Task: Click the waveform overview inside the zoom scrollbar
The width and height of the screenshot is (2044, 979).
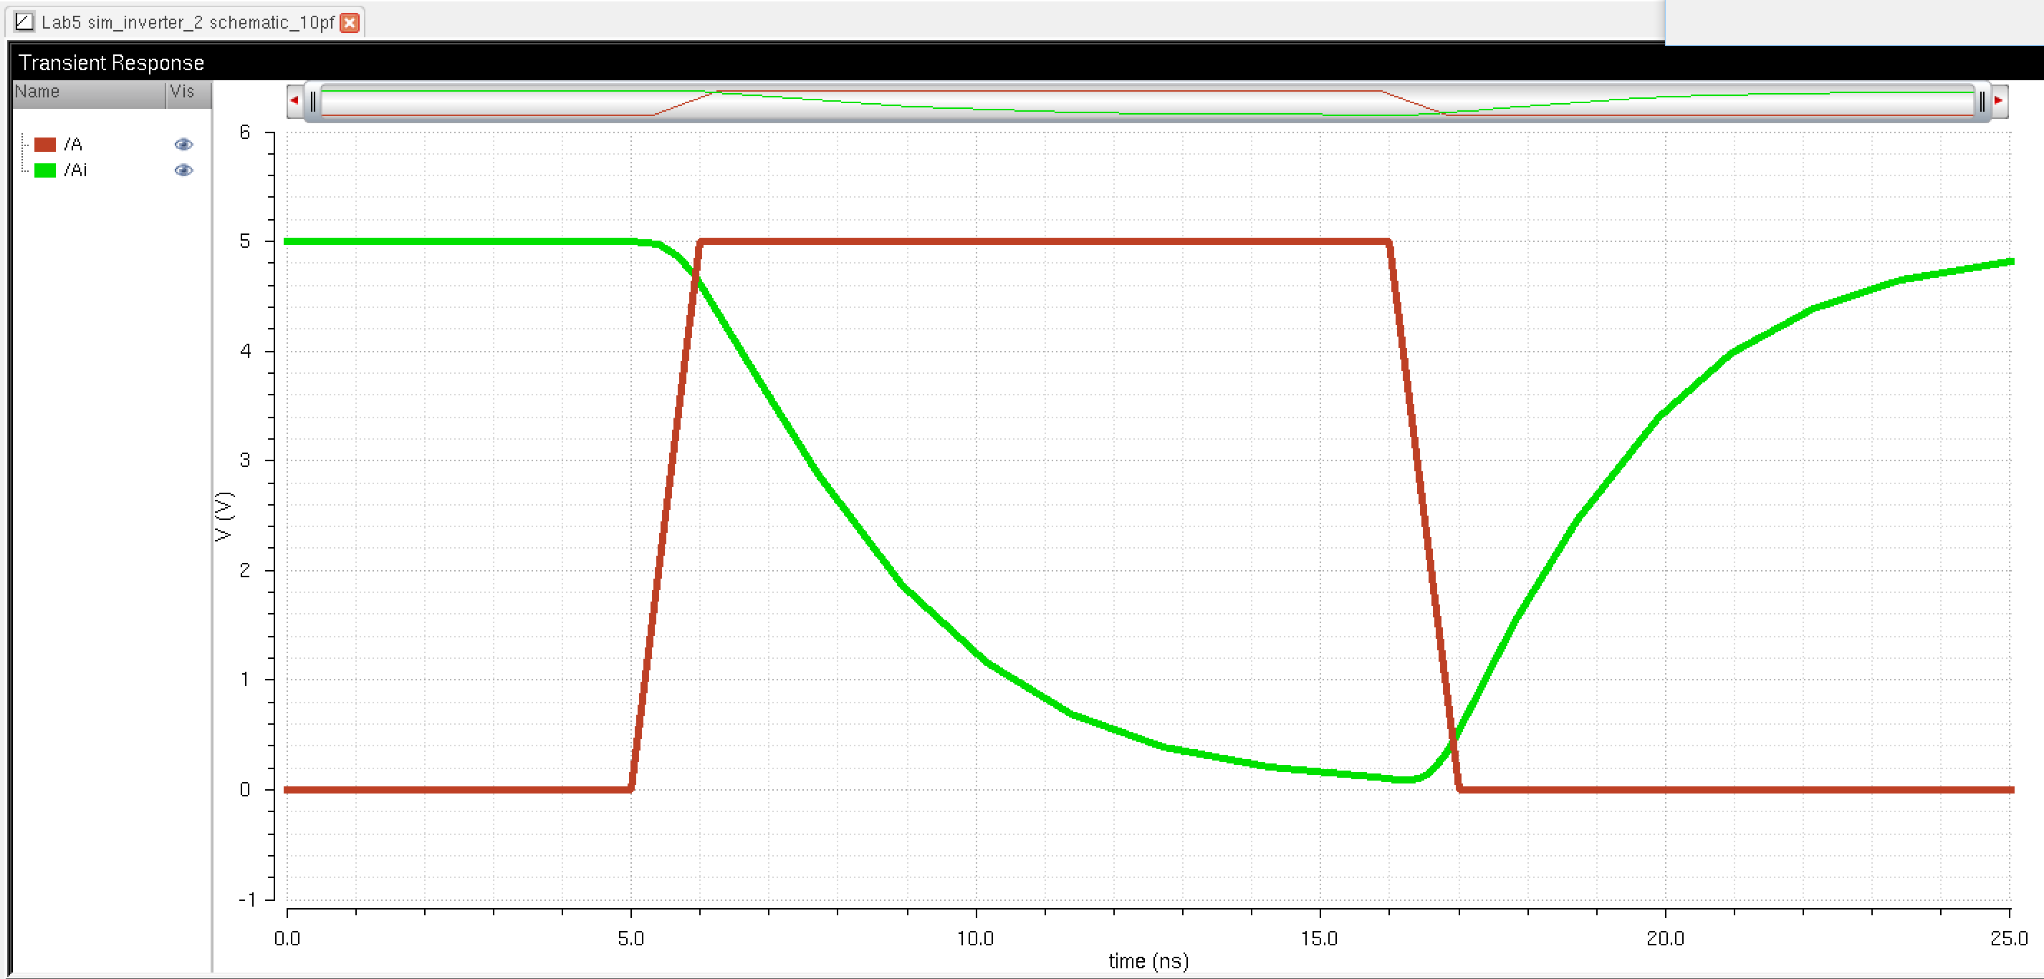Action: [x=1146, y=102]
